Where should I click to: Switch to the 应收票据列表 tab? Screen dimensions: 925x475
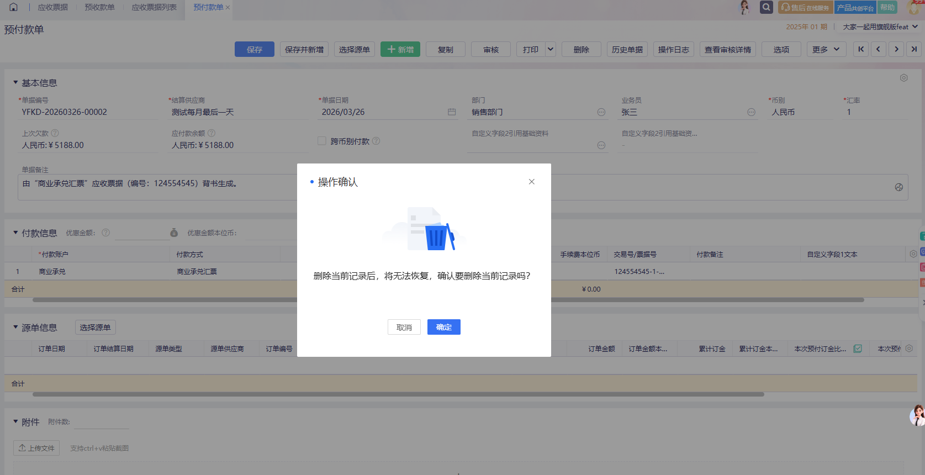(x=154, y=7)
